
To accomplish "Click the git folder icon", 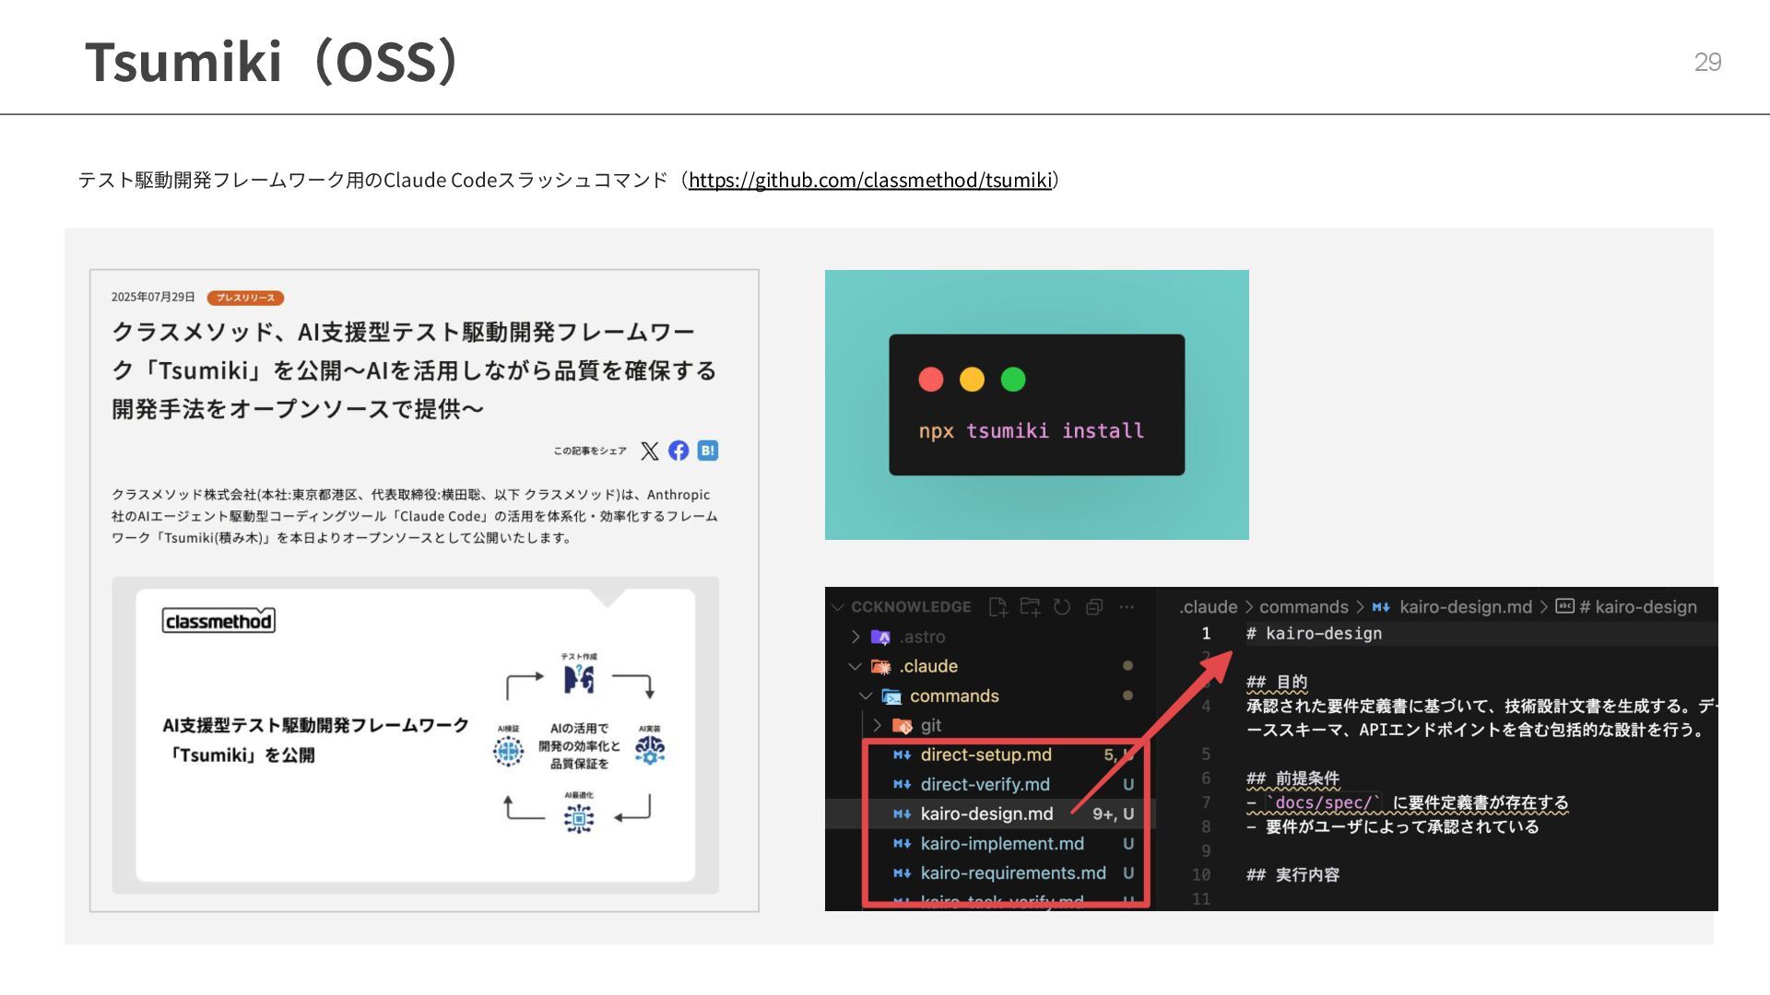I will click(903, 726).
